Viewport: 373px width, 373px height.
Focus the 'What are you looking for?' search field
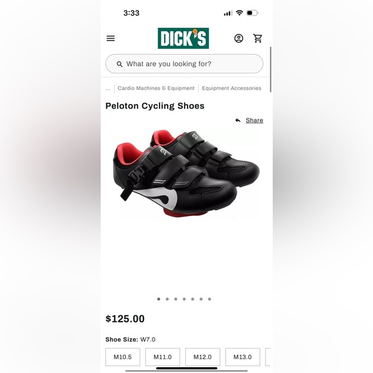click(185, 64)
